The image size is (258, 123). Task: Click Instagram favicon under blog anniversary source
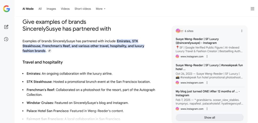177,109
